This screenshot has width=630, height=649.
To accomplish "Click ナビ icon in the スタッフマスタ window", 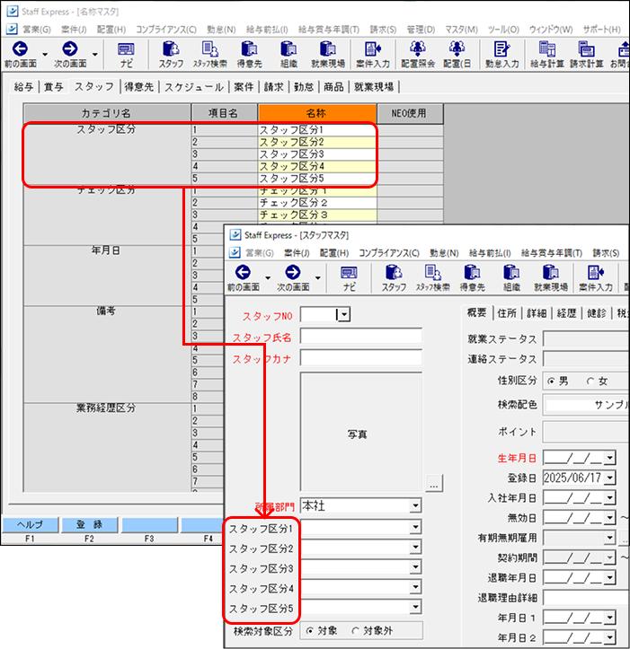I will 349,276.
